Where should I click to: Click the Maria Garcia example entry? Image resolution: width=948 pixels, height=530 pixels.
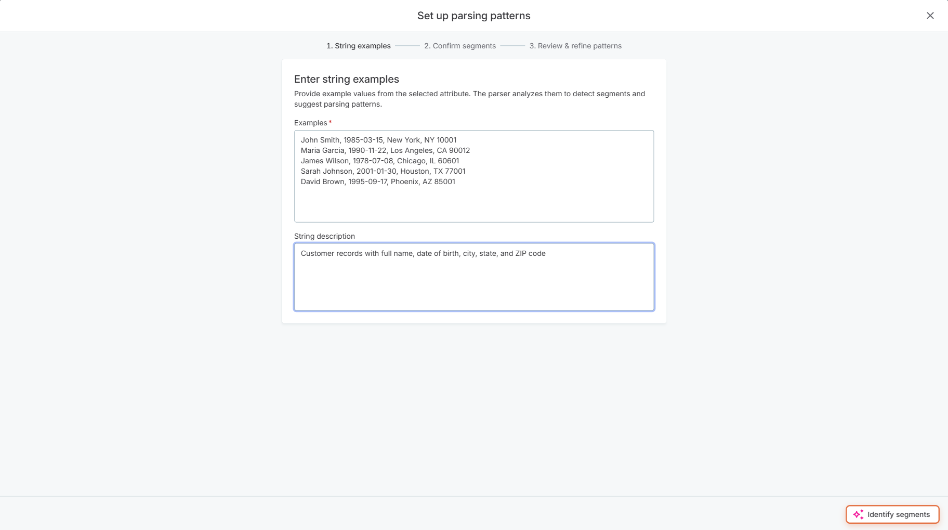point(385,150)
